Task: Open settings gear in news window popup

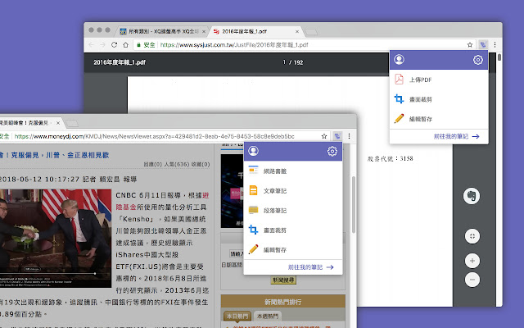Action: point(332,151)
